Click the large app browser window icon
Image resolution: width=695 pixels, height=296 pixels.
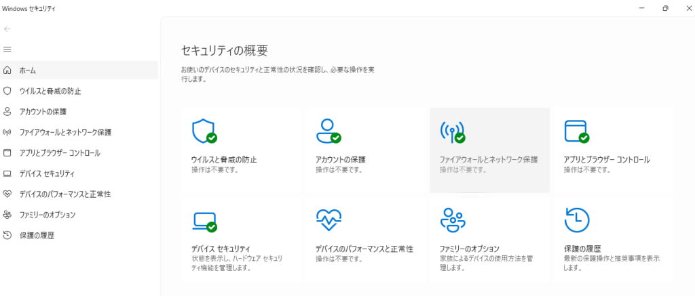(x=577, y=131)
